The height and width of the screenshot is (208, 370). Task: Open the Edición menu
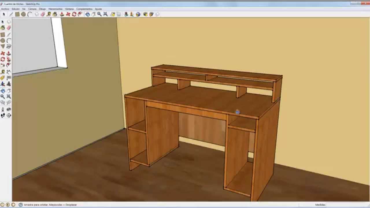coord(16,9)
